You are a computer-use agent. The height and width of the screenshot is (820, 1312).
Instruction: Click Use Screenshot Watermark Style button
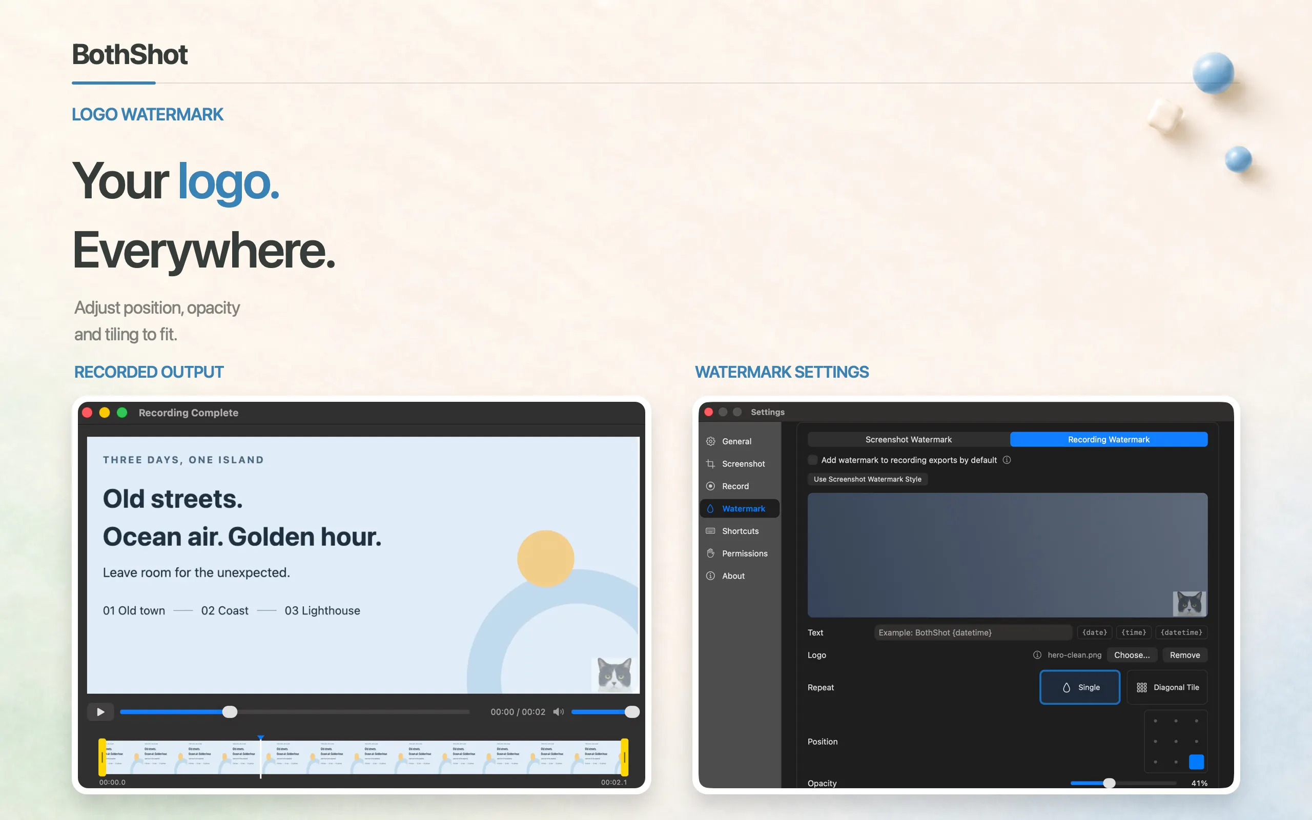point(868,479)
